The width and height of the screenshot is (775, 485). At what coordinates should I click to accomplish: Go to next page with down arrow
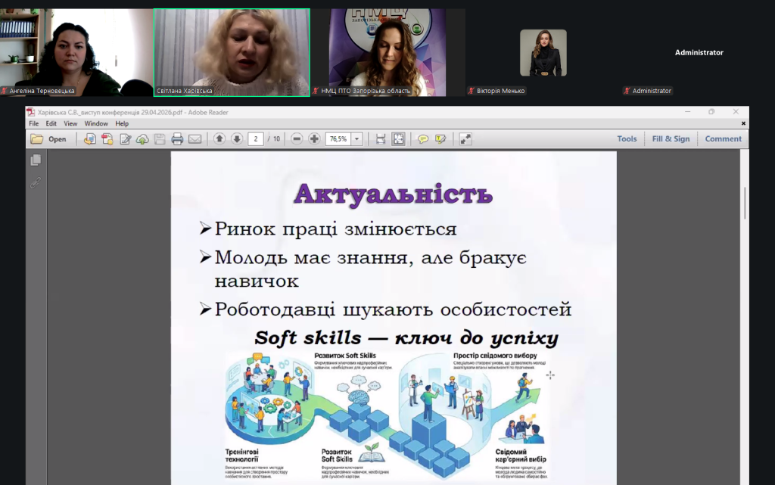[237, 139]
